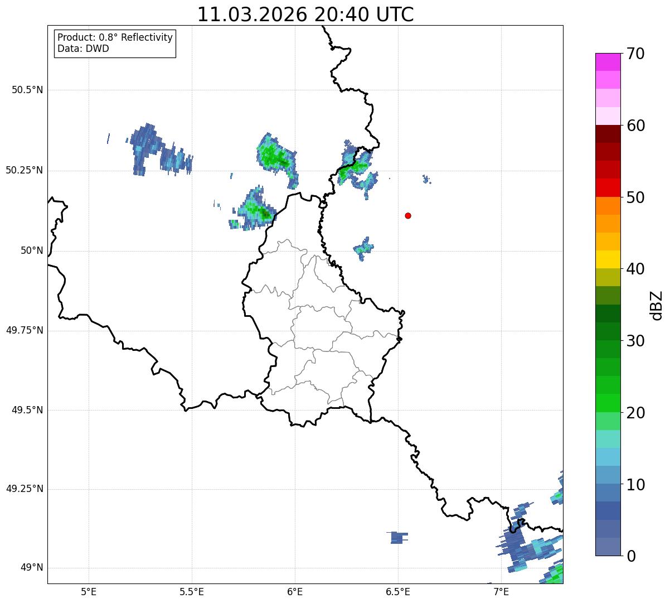Click the magenta top colorbar segment
Viewport: 670px width, 603px height.
pyautogui.click(x=608, y=62)
